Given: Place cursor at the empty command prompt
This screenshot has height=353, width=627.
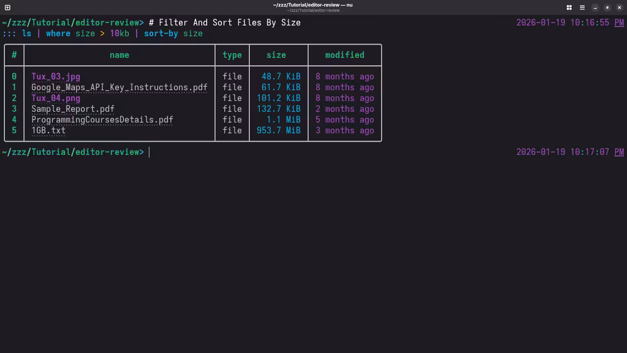Looking at the screenshot, I should point(149,152).
